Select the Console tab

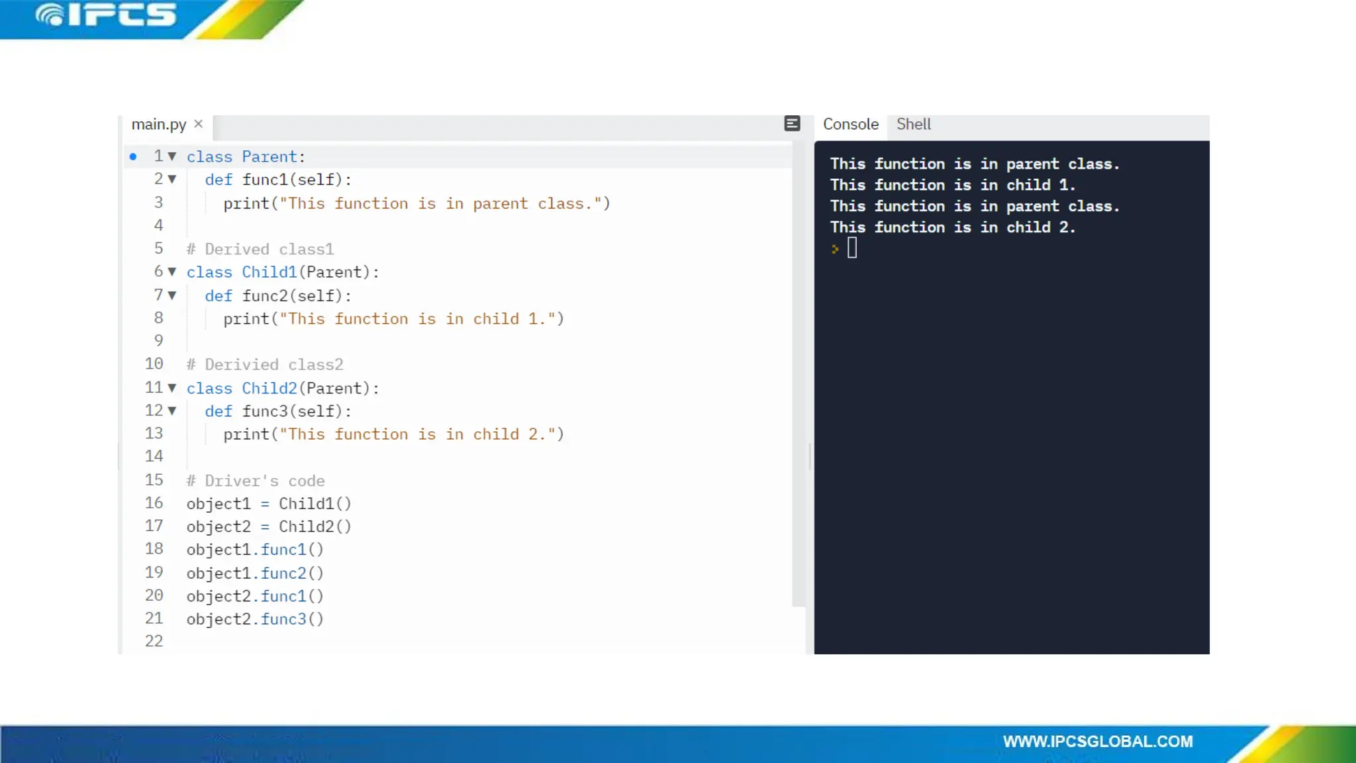[850, 125]
